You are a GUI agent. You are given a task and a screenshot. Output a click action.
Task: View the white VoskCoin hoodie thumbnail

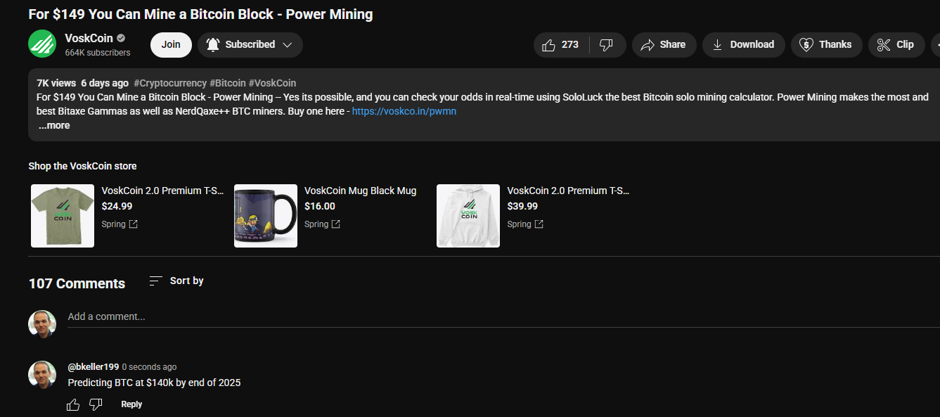[x=468, y=216]
